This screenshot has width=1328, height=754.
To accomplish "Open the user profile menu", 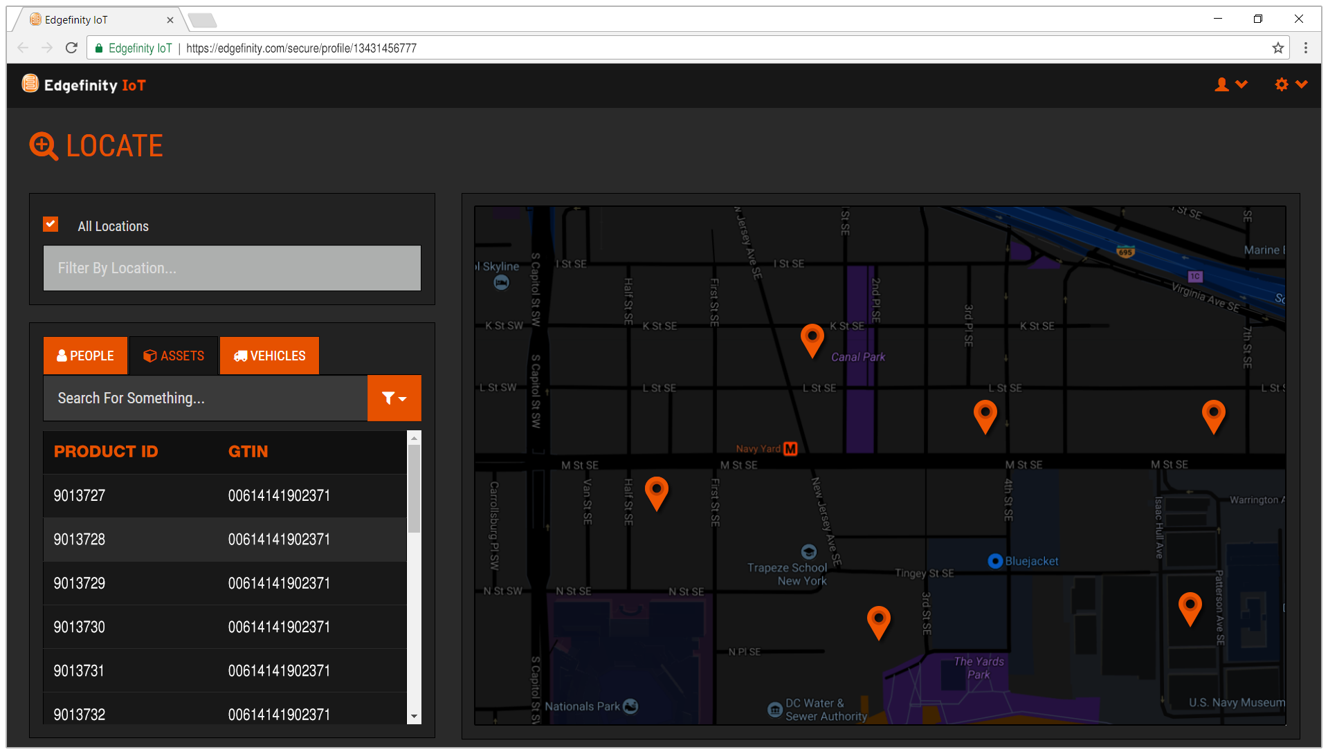I will click(1231, 84).
